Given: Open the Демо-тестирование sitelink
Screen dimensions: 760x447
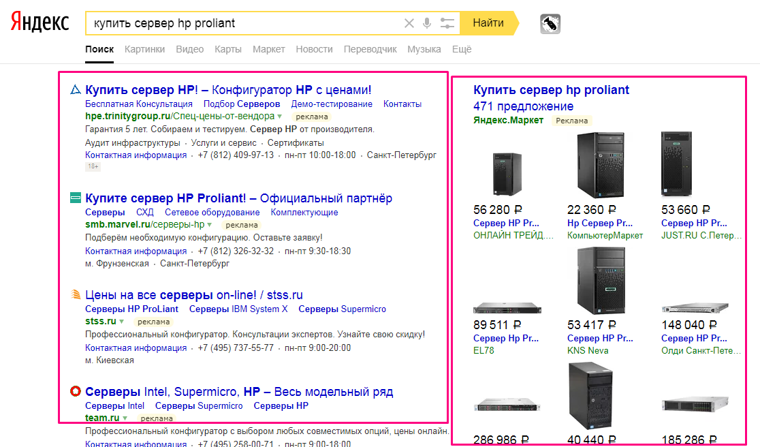Looking at the screenshot, I should [x=332, y=104].
